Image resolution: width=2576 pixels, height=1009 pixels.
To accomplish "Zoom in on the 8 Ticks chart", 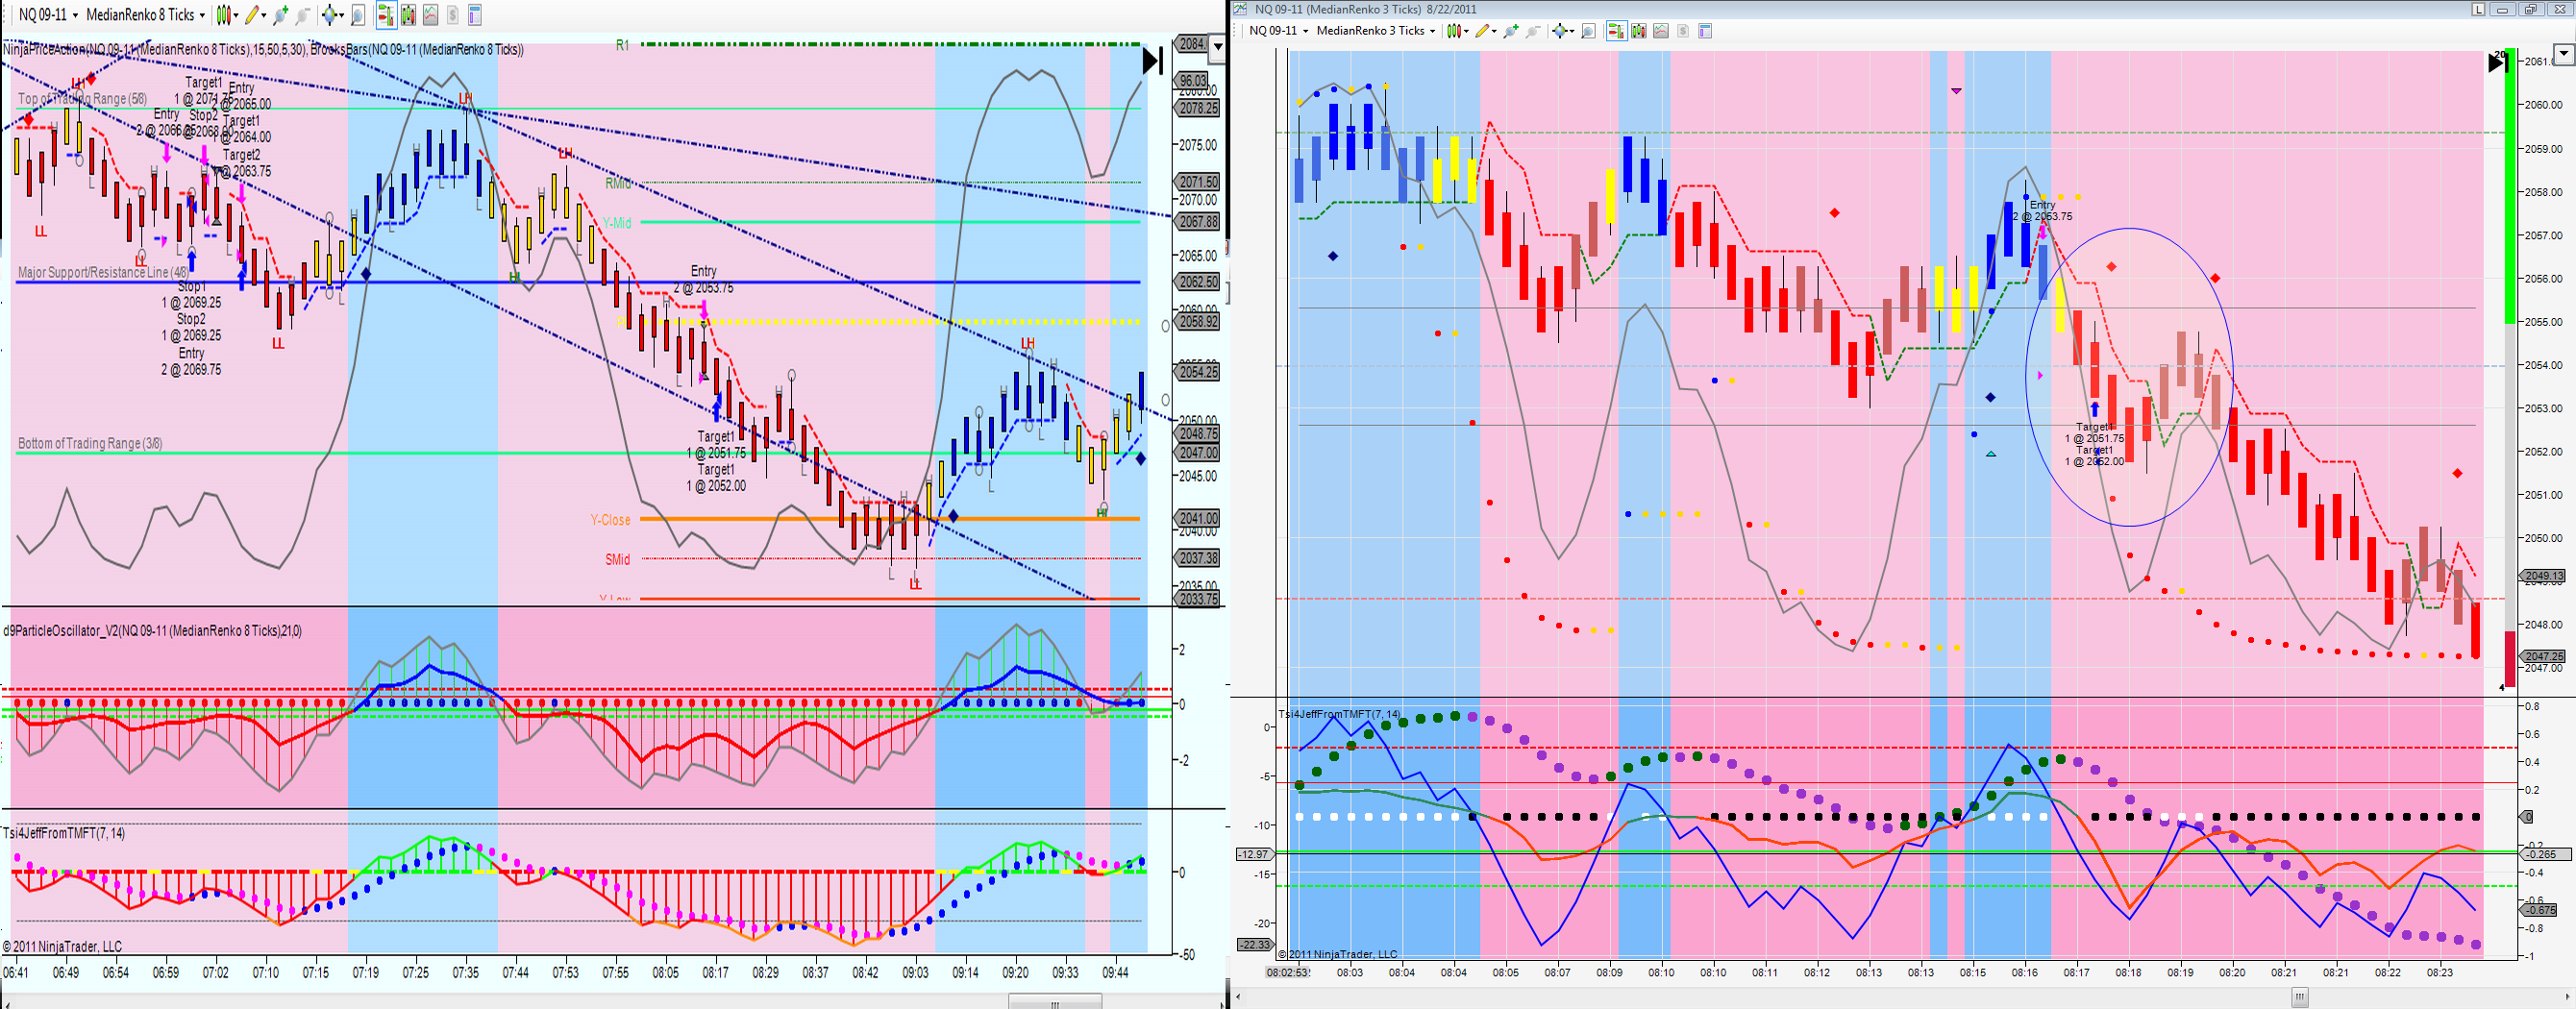I will point(280,15).
